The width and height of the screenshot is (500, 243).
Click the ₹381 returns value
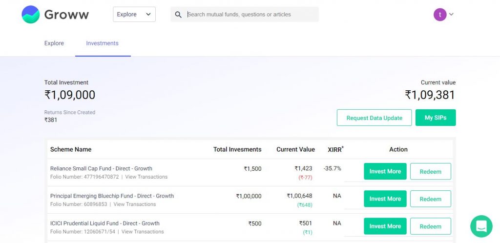coord(51,120)
